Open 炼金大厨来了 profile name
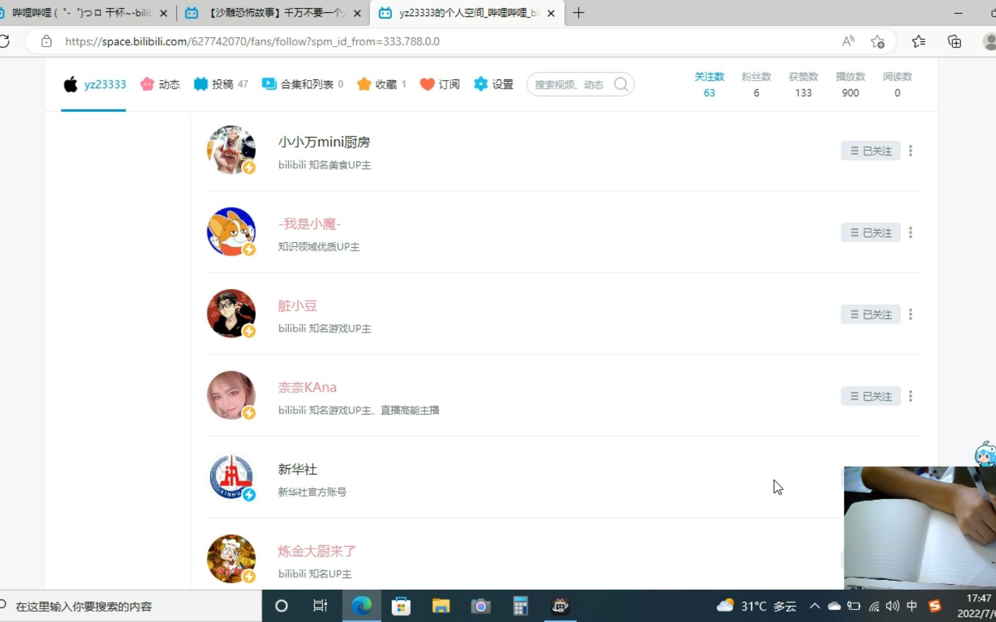The height and width of the screenshot is (622, 996). coord(317,551)
